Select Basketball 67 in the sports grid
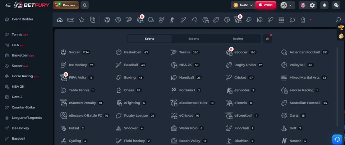Screen dimensions: 345x145 [133, 52]
